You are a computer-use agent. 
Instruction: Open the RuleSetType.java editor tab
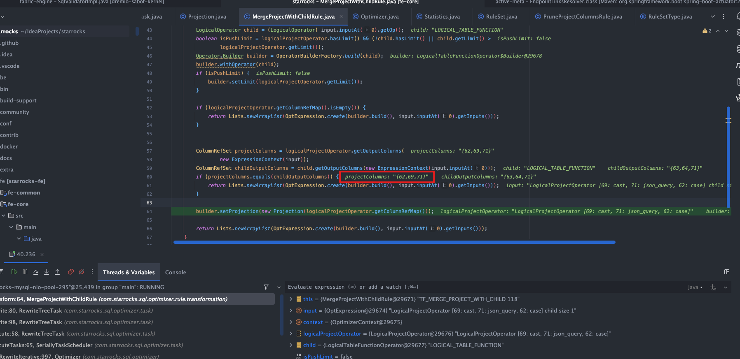666,17
